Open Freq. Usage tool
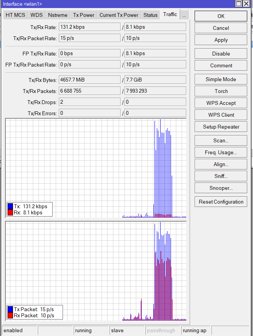The image size is (253, 336). 221,152
